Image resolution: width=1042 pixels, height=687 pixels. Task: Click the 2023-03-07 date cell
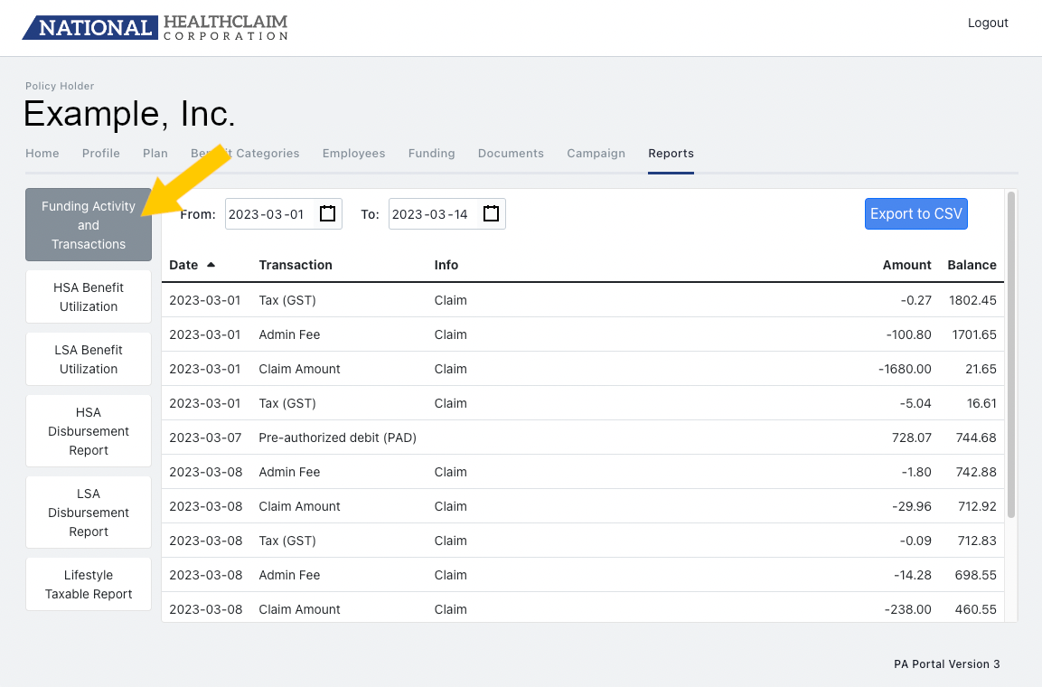tap(204, 438)
